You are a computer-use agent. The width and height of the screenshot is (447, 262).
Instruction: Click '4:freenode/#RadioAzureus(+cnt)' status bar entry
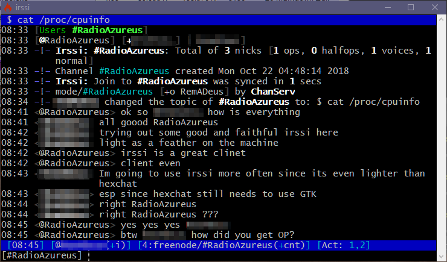(224, 245)
